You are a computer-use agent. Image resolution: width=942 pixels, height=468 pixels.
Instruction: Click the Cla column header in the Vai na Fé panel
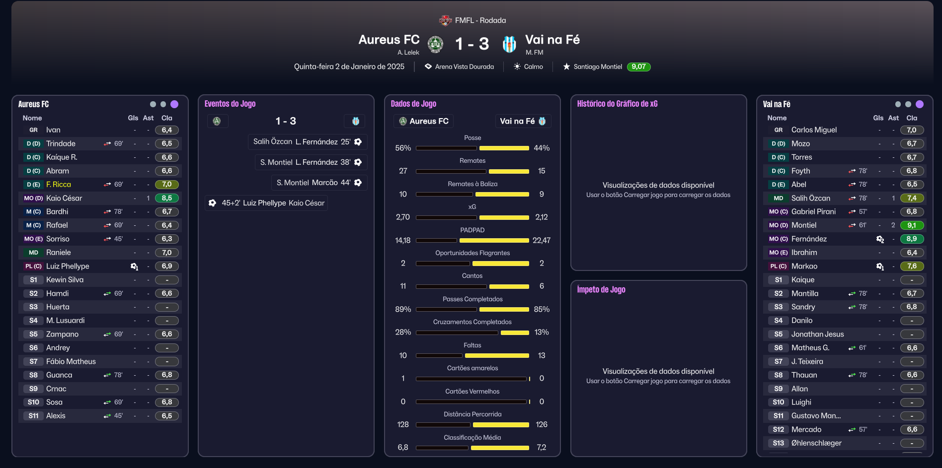coord(912,118)
